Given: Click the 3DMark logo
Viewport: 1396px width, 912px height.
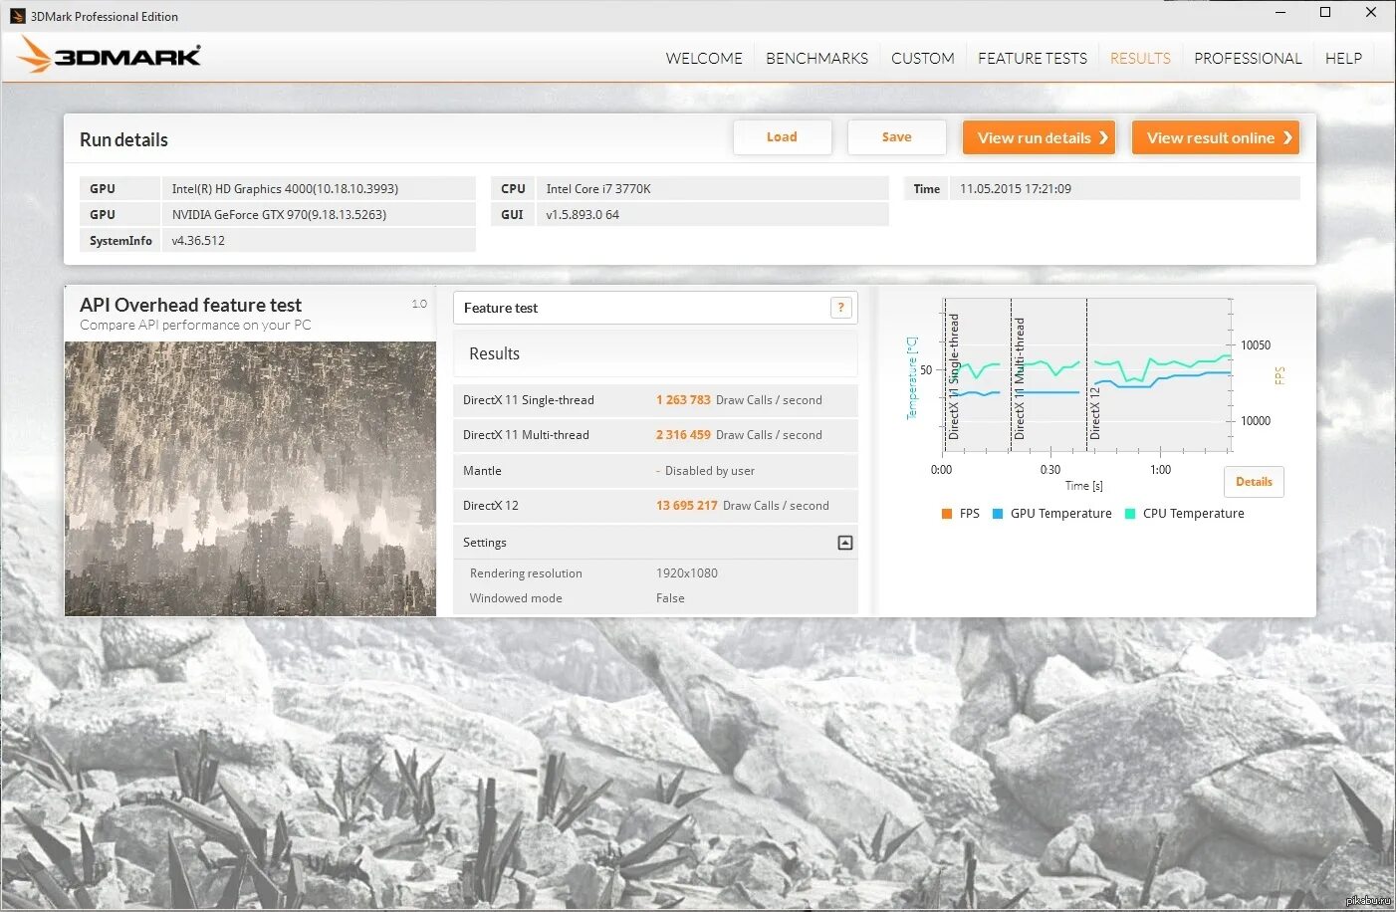Looking at the screenshot, I should click(110, 56).
